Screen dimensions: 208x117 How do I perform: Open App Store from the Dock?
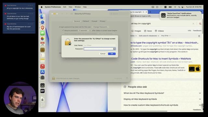tap(43, 72)
